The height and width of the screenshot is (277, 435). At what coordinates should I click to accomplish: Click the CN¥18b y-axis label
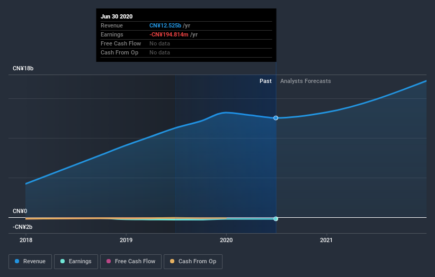[x=23, y=68]
